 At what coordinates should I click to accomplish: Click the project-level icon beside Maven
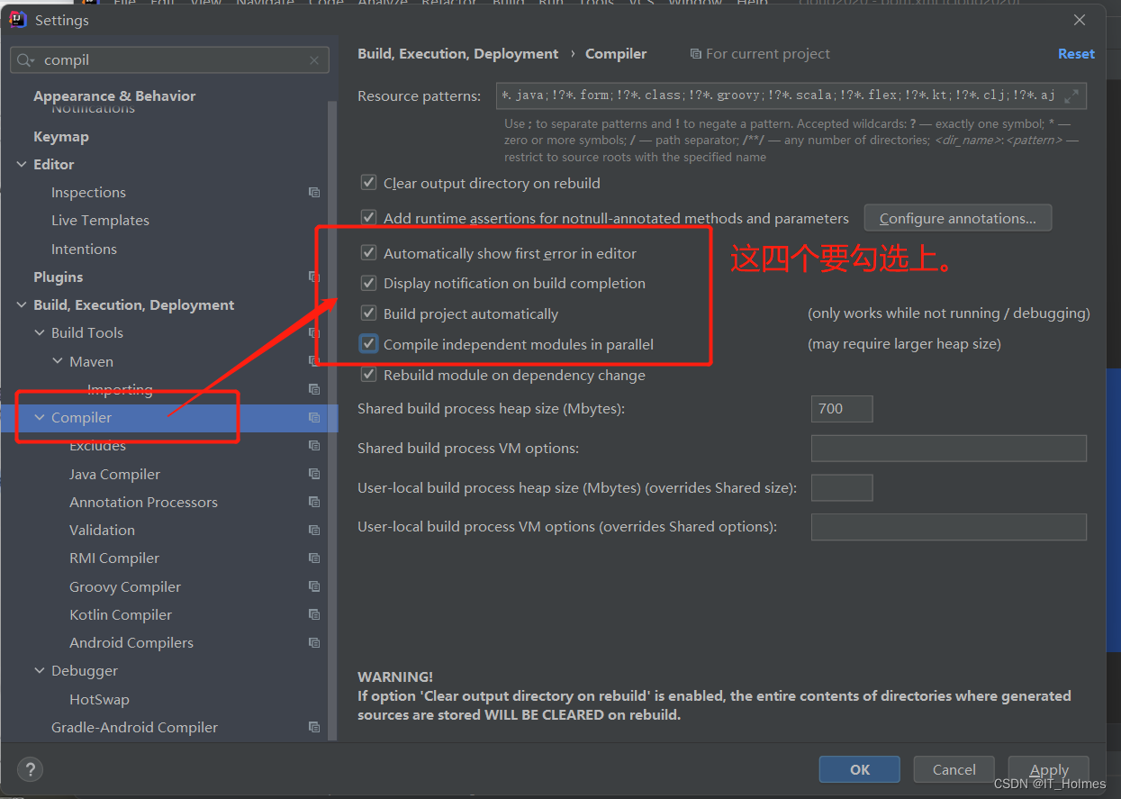(314, 361)
